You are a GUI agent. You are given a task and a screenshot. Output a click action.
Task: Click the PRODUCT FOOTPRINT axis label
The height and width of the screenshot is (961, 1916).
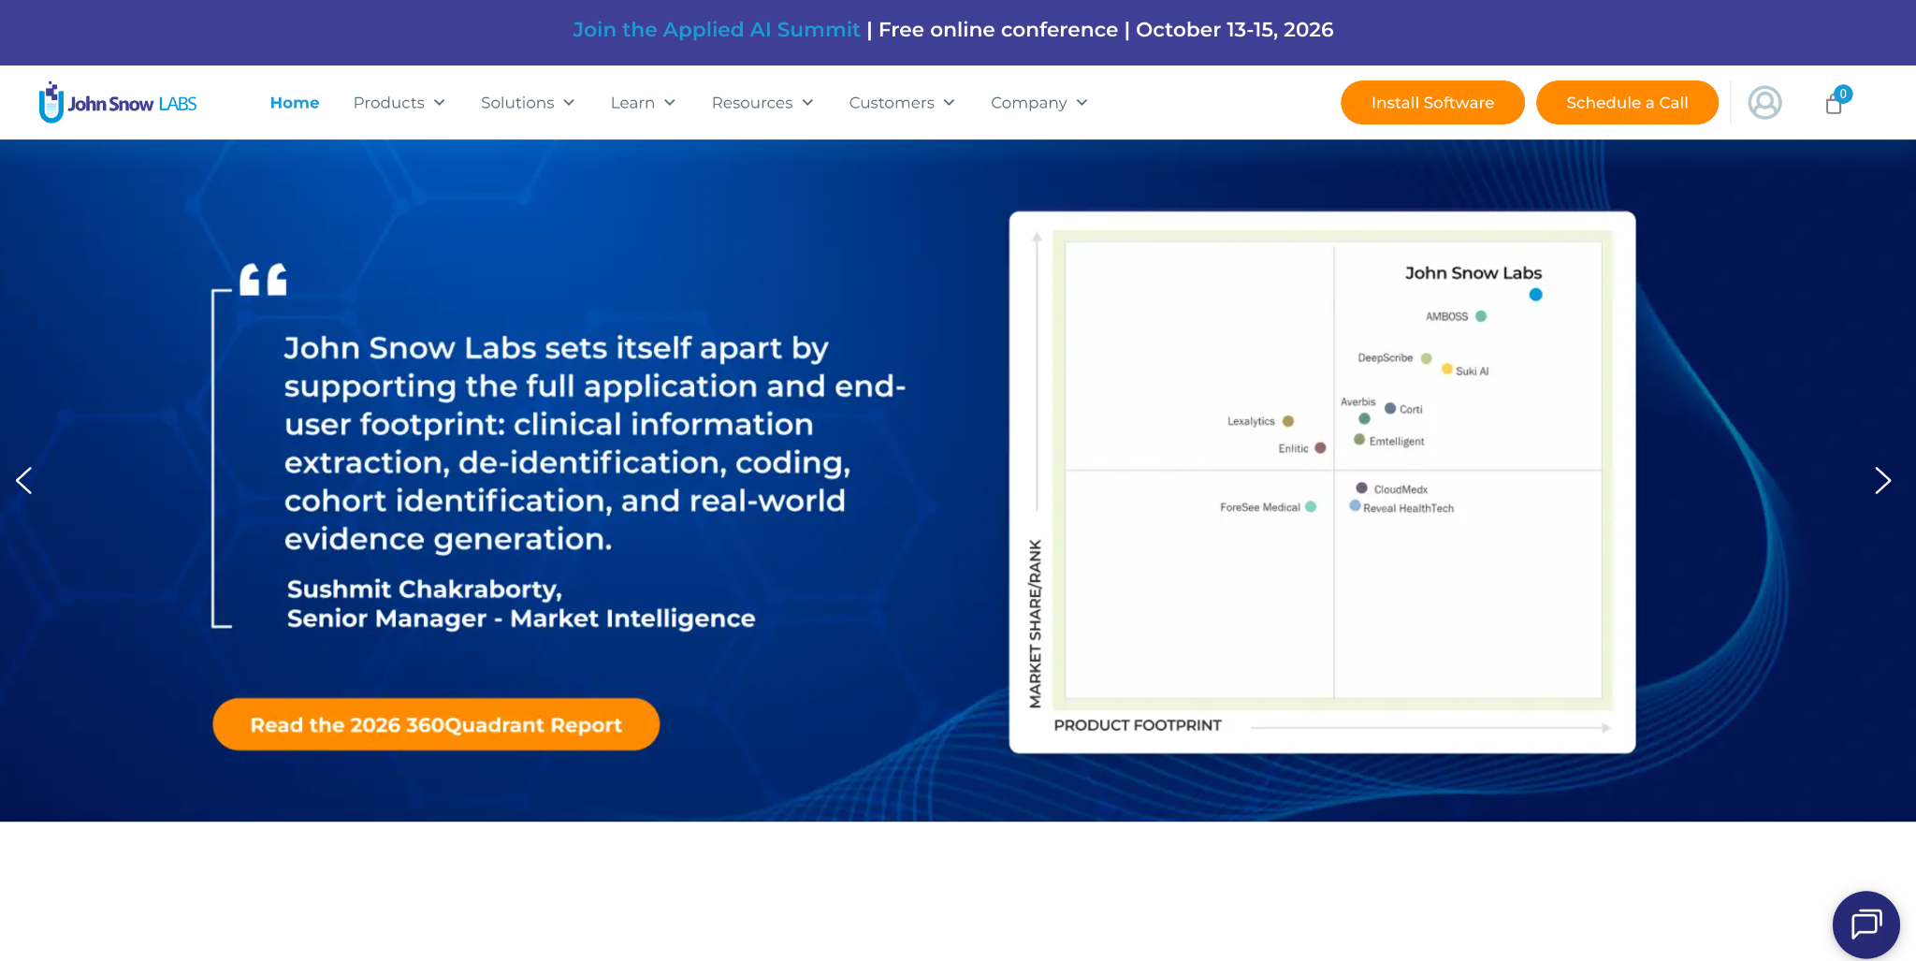[1138, 725]
